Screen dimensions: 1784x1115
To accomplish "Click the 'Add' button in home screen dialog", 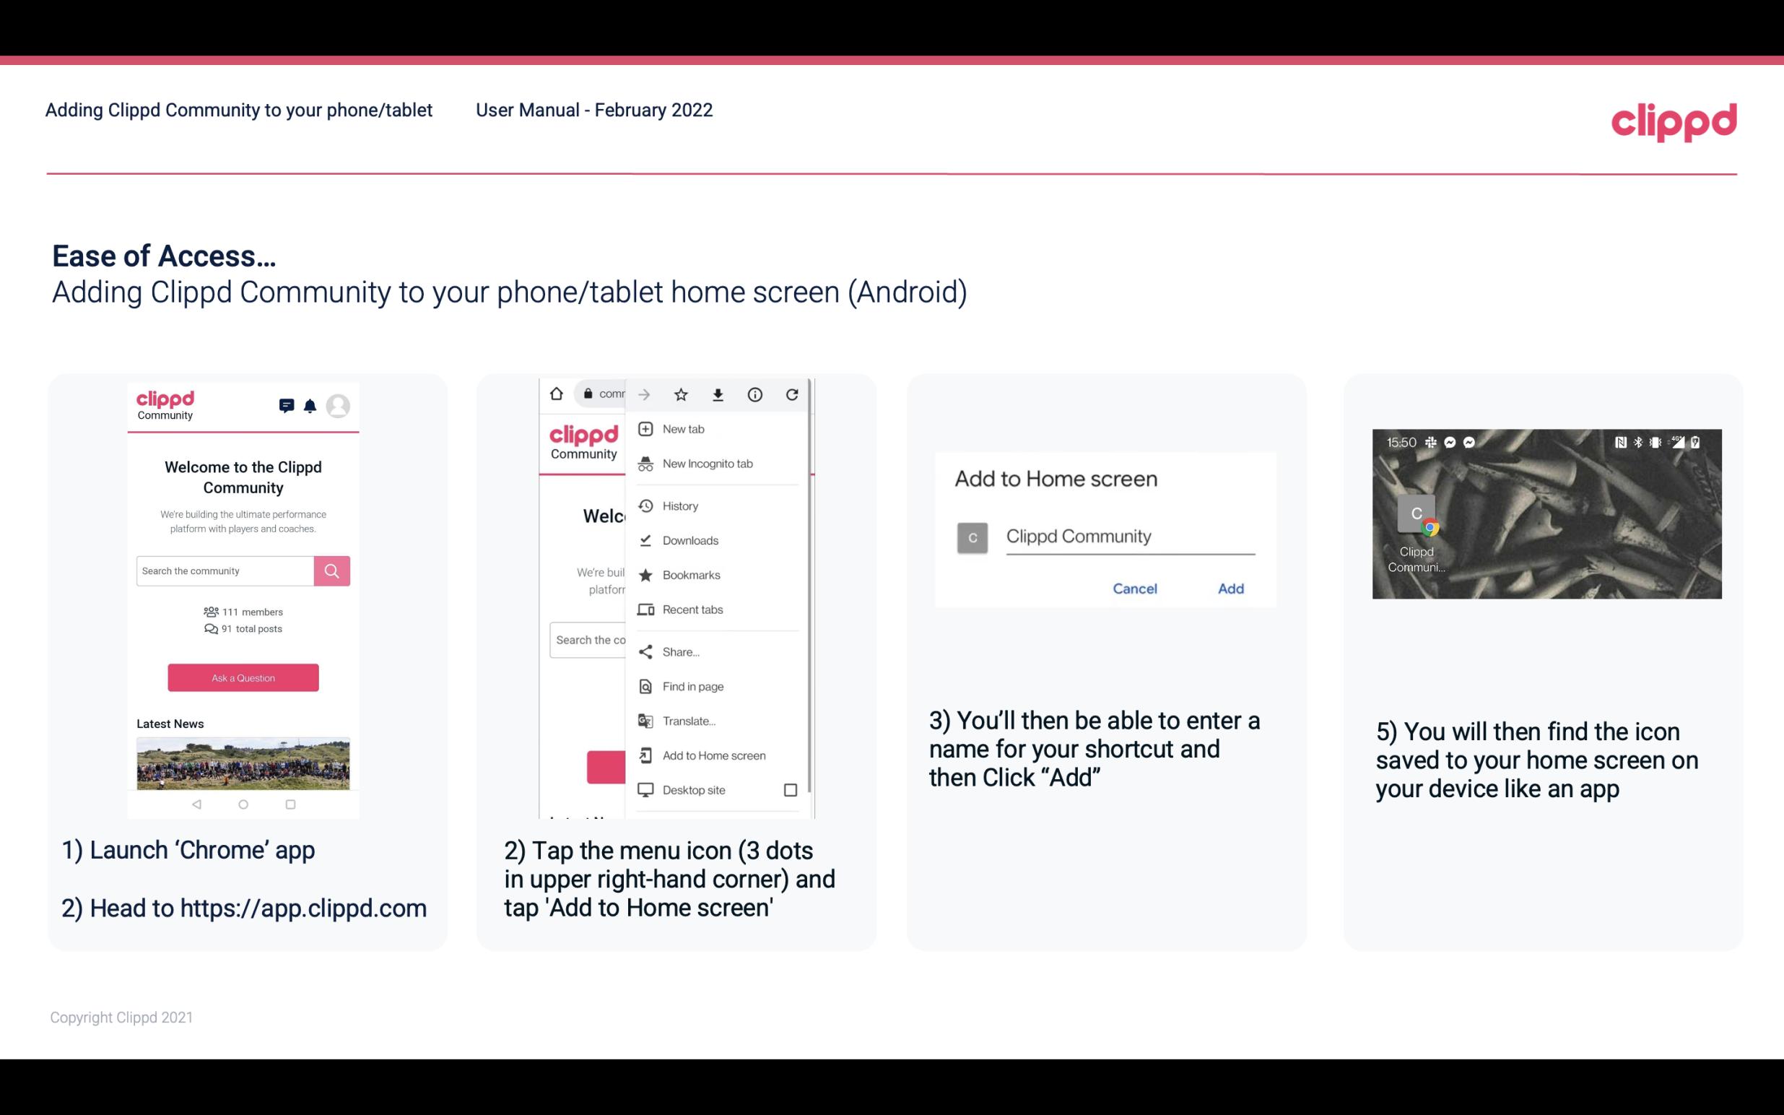I will click(1229, 589).
